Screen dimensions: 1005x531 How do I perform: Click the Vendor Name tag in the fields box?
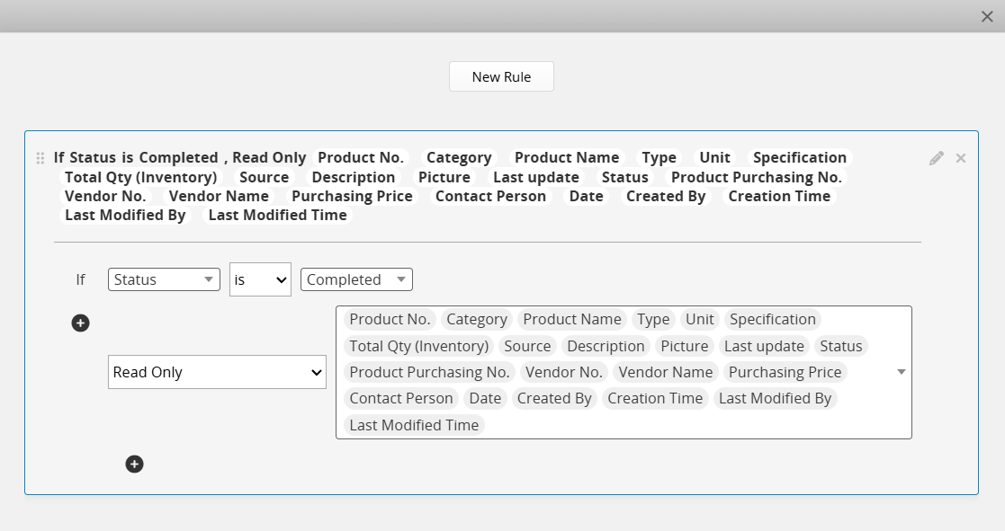(x=665, y=372)
